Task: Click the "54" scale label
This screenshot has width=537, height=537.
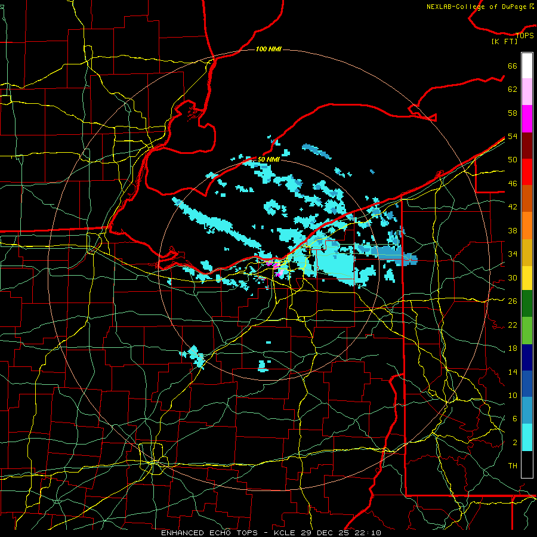Action: 513,136
